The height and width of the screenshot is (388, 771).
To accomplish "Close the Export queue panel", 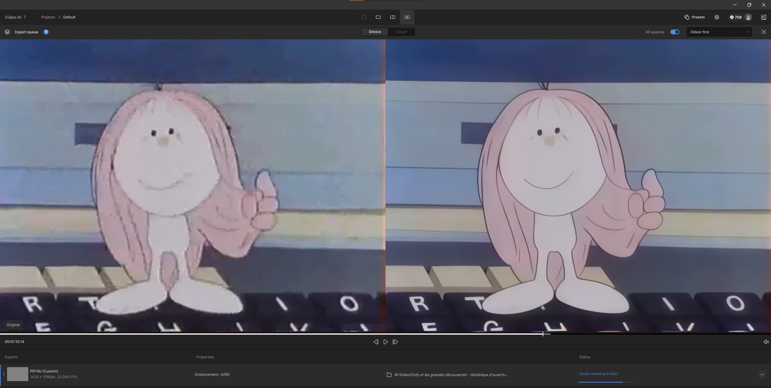I will click(764, 32).
